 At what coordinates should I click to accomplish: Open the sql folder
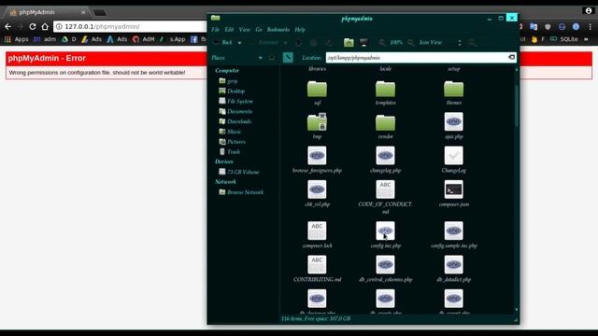(317, 90)
